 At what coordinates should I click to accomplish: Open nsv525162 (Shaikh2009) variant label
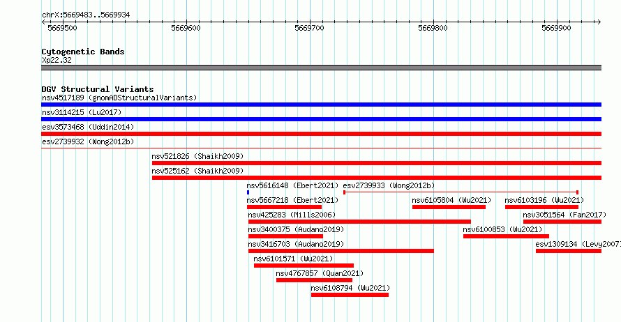(x=197, y=171)
